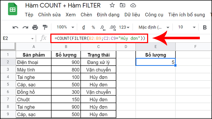Click the move to folder icon
This screenshot has width=212, height=119.
tap(123, 5)
